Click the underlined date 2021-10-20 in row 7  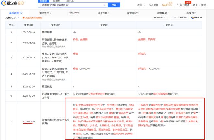[x=29, y=121]
